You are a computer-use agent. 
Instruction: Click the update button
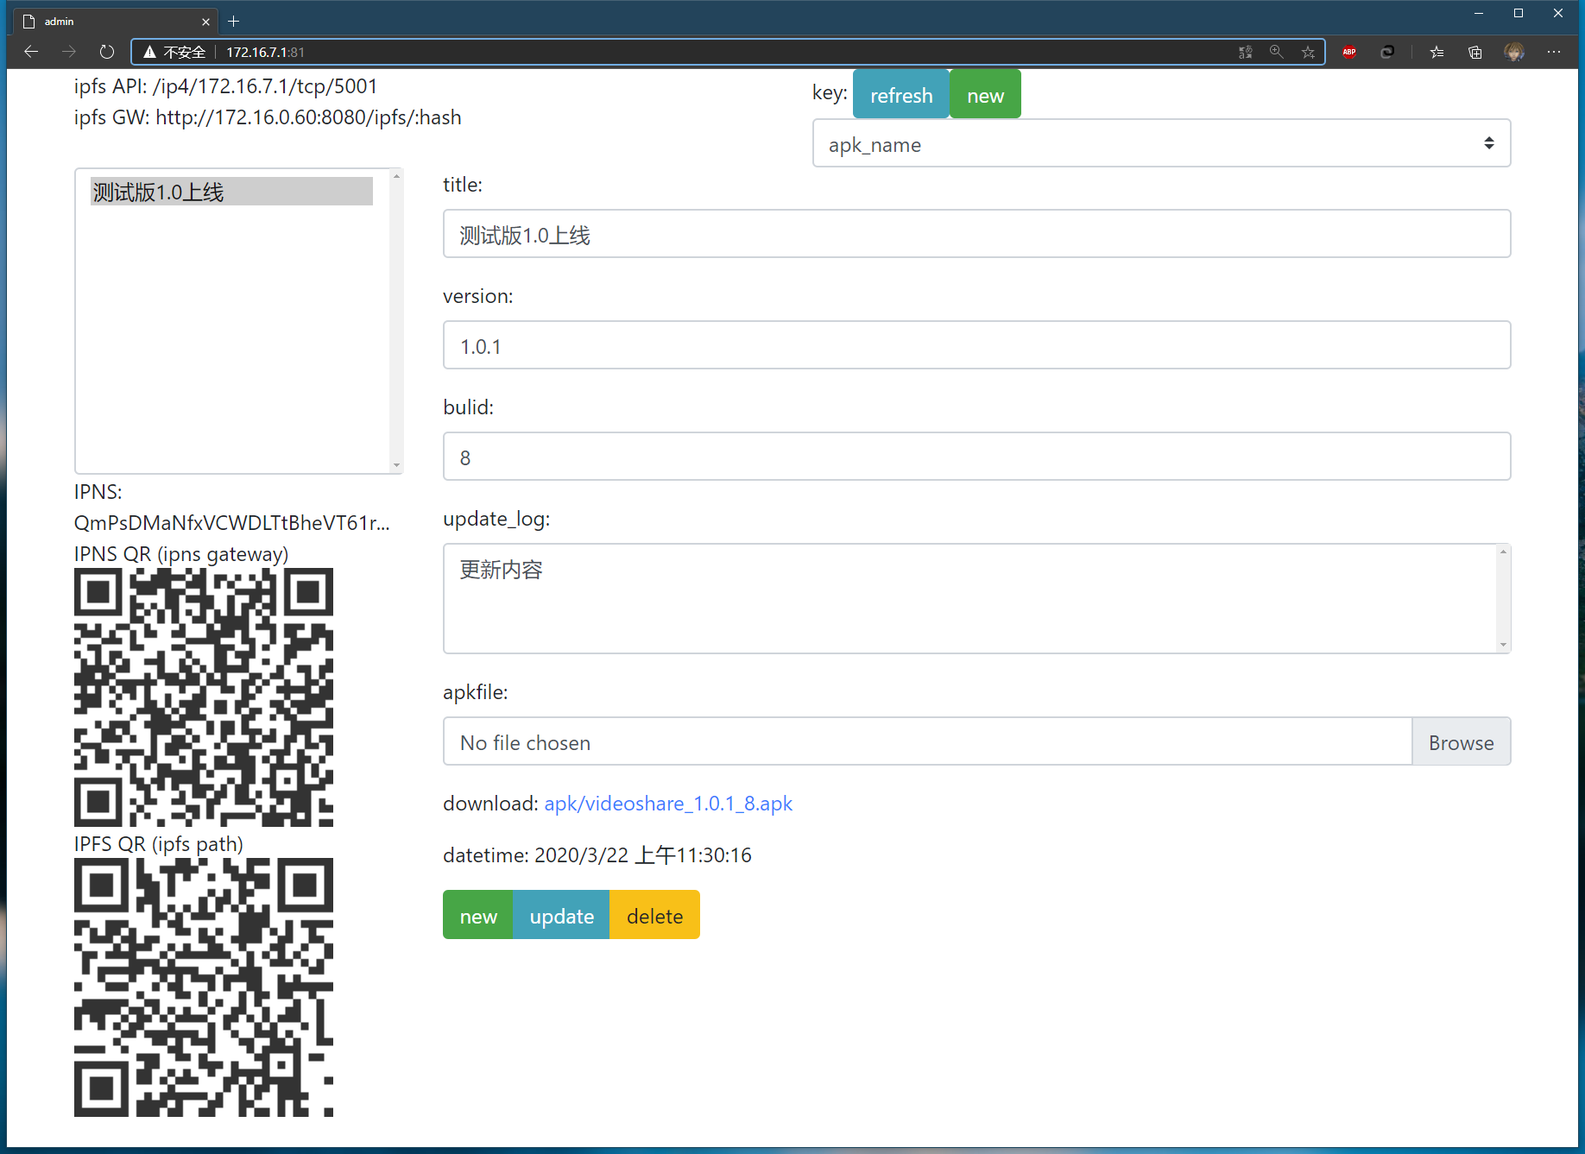click(x=561, y=915)
